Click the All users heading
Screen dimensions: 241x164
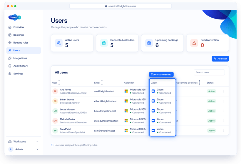(x=61, y=72)
